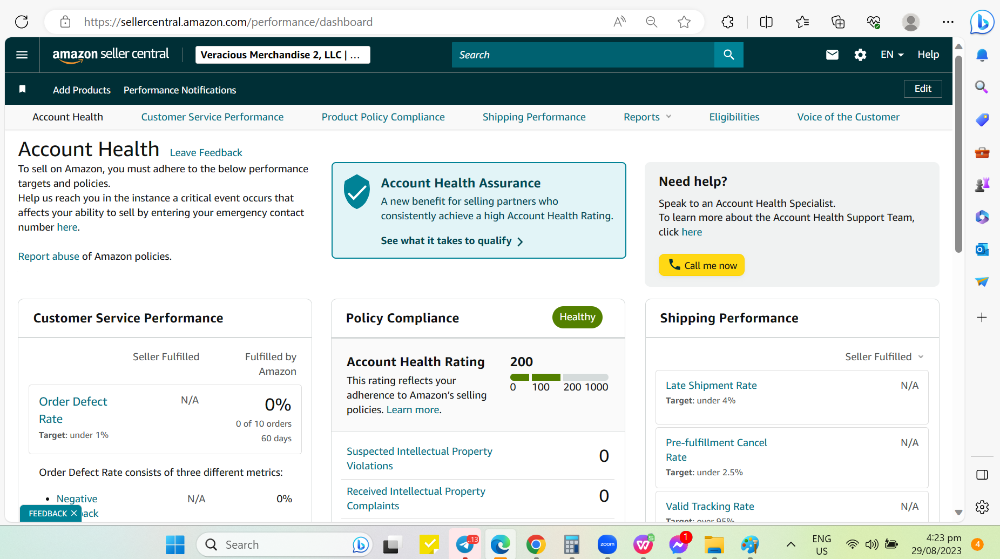Open File Explorer from the taskbar
1000x559 pixels.
pyautogui.click(x=714, y=544)
